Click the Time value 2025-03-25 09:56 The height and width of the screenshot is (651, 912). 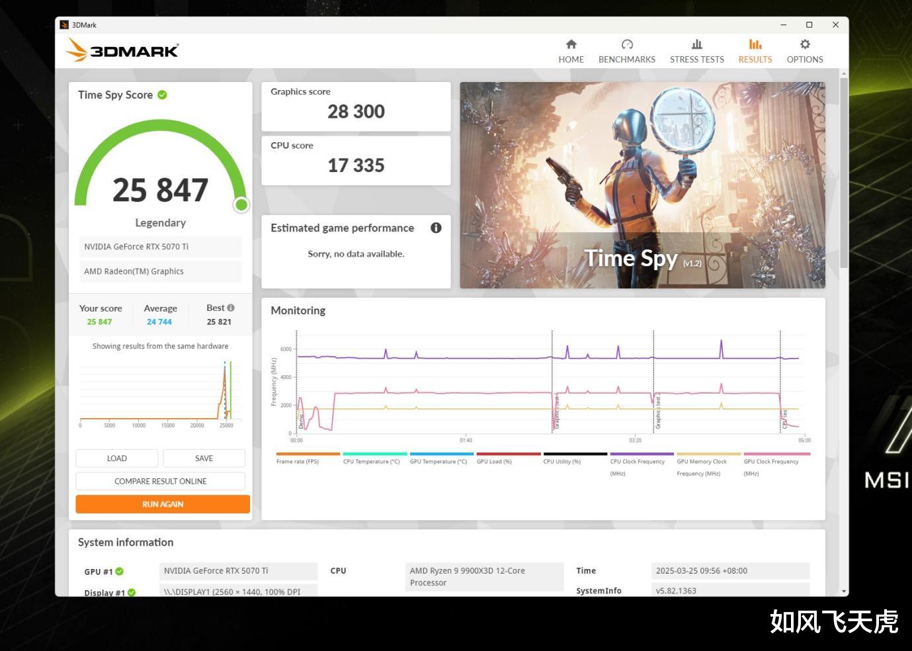[730, 571]
